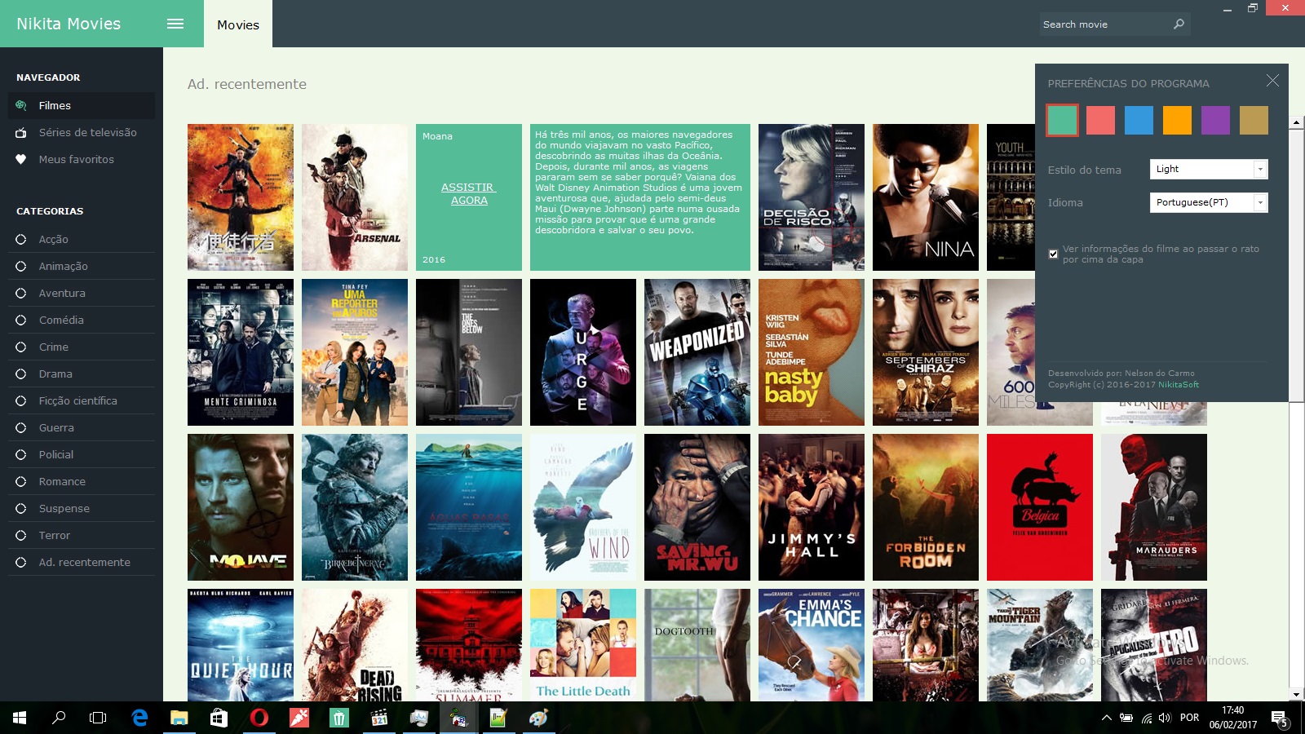Open Windows taskbar search
Screen dimensions: 1305x734
point(59,718)
